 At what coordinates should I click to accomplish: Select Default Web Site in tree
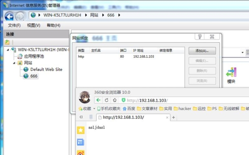point(46,69)
